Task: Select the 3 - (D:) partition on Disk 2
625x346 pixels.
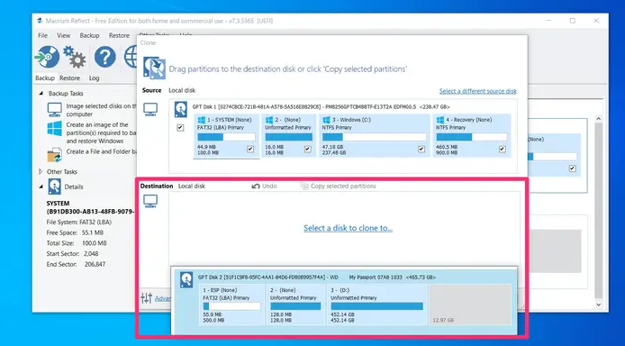Action: click(376, 305)
